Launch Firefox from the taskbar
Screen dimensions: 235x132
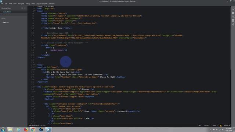(x=26, y=129)
